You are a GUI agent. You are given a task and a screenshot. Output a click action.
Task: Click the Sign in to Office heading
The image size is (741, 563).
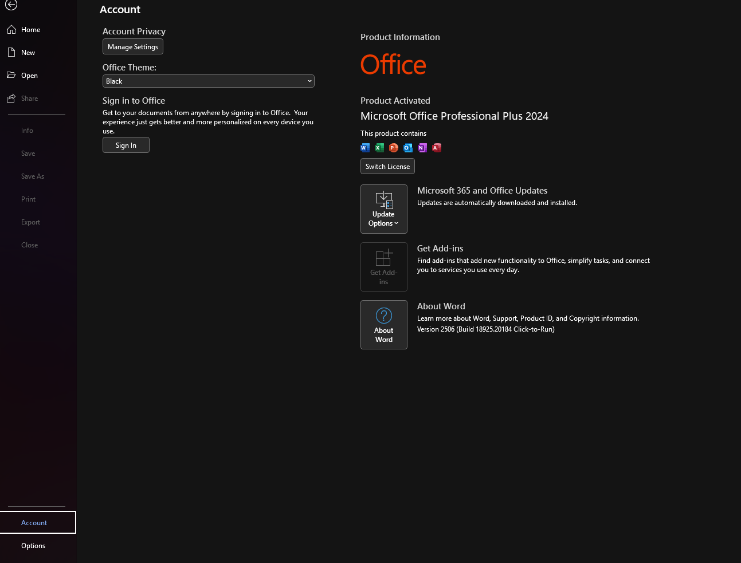pos(134,101)
